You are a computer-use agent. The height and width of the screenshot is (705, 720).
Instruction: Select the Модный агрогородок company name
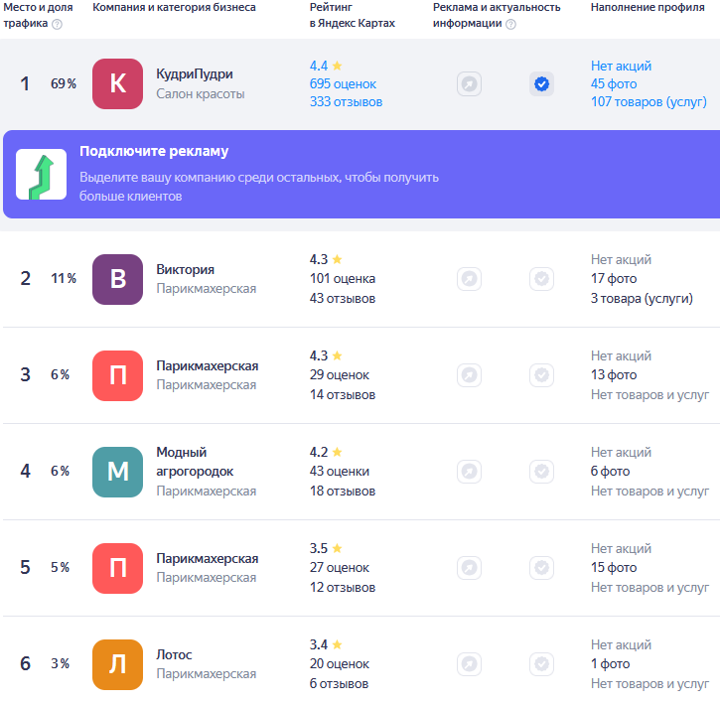click(195, 462)
